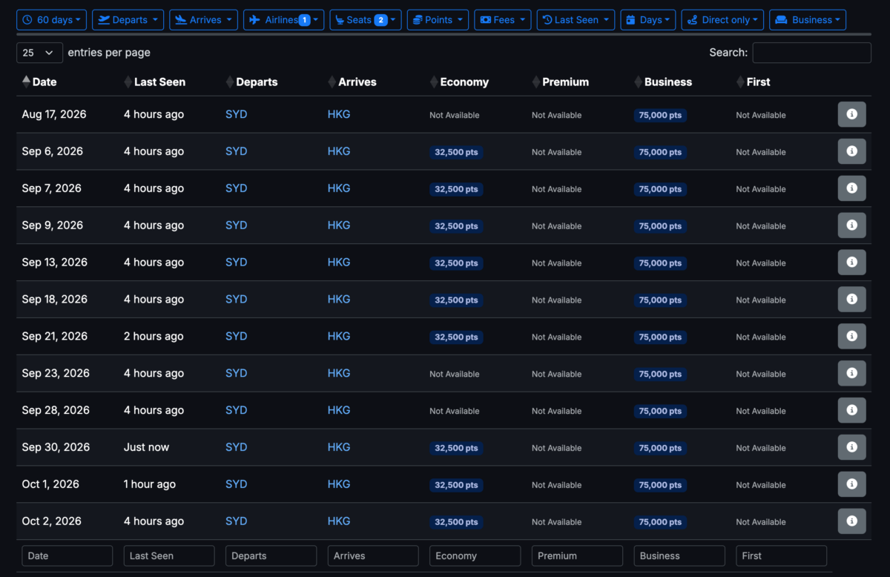Open info for Sep 21, 2026 flight

click(851, 336)
